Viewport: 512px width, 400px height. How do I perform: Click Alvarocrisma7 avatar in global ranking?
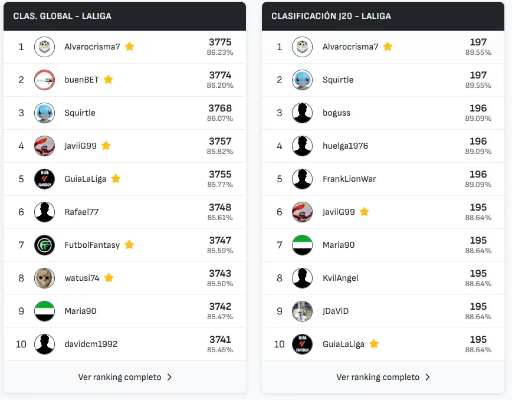pyautogui.click(x=44, y=47)
